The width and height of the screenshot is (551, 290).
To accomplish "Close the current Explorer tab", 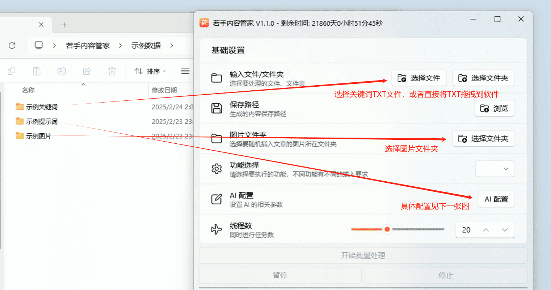I will 41,25.
